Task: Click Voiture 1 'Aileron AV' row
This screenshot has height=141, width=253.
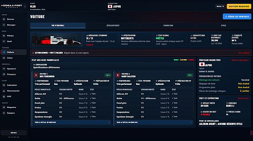Action: click(x=72, y=94)
